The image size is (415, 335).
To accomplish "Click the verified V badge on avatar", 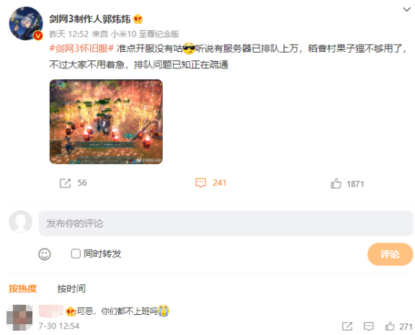I will 38,35.
